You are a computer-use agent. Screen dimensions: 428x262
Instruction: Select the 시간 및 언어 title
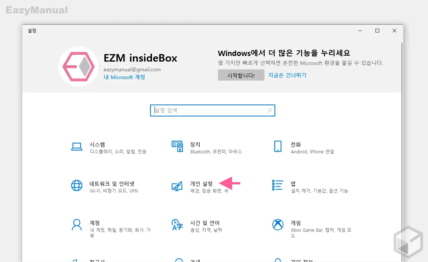coord(205,223)
